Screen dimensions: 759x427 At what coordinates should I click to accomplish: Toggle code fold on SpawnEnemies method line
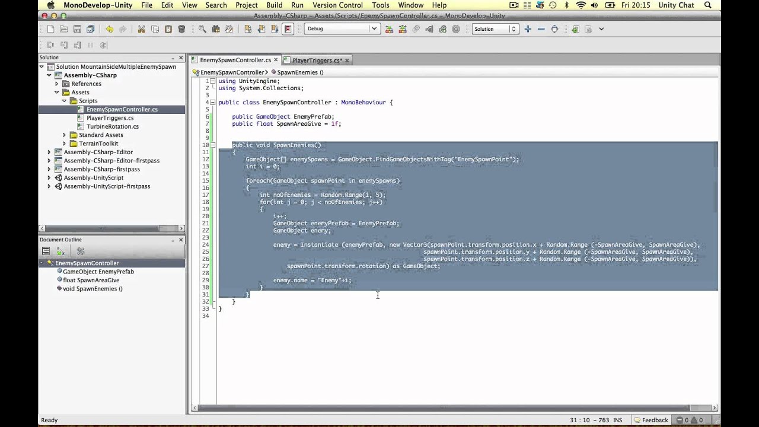[x=212, y=145]
